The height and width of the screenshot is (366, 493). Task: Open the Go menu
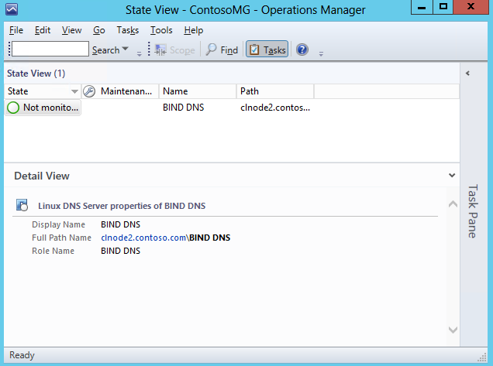coord(99,30)
